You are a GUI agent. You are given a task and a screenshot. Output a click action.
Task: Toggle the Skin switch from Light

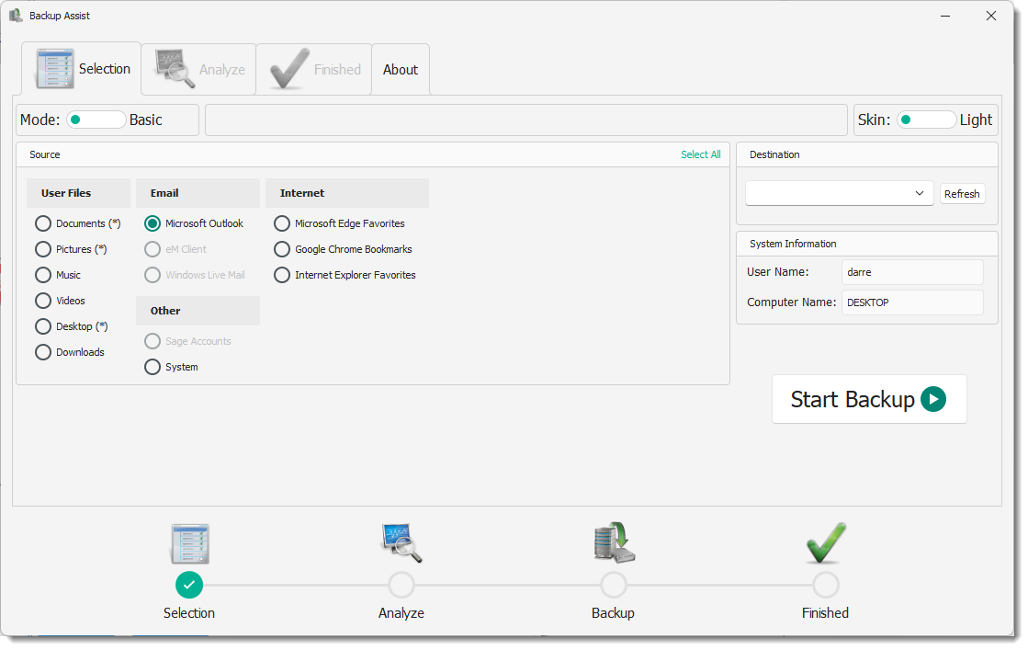(926, 120)
